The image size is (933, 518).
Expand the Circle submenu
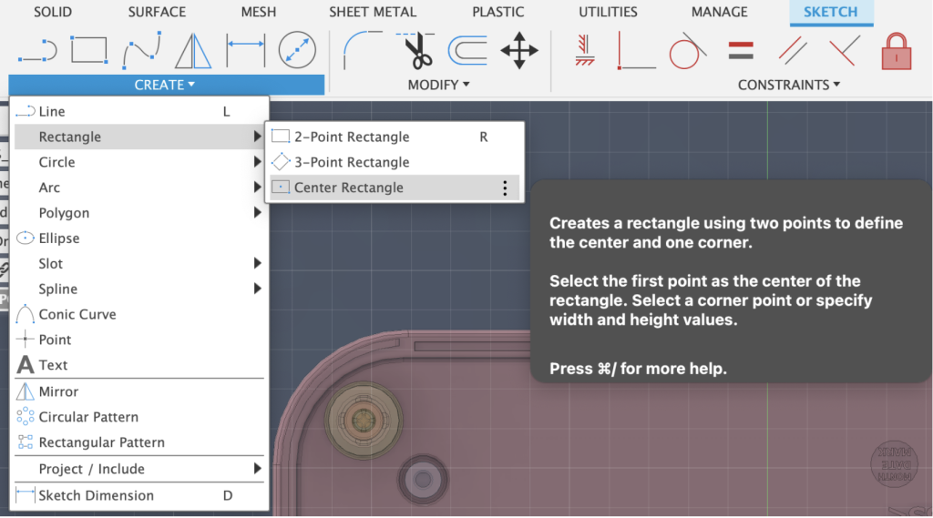coord(139,162)
